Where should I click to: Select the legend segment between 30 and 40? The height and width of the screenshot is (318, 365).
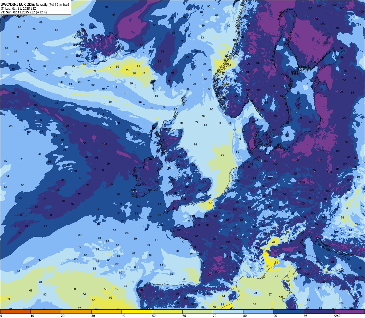[x=106, y=312]
